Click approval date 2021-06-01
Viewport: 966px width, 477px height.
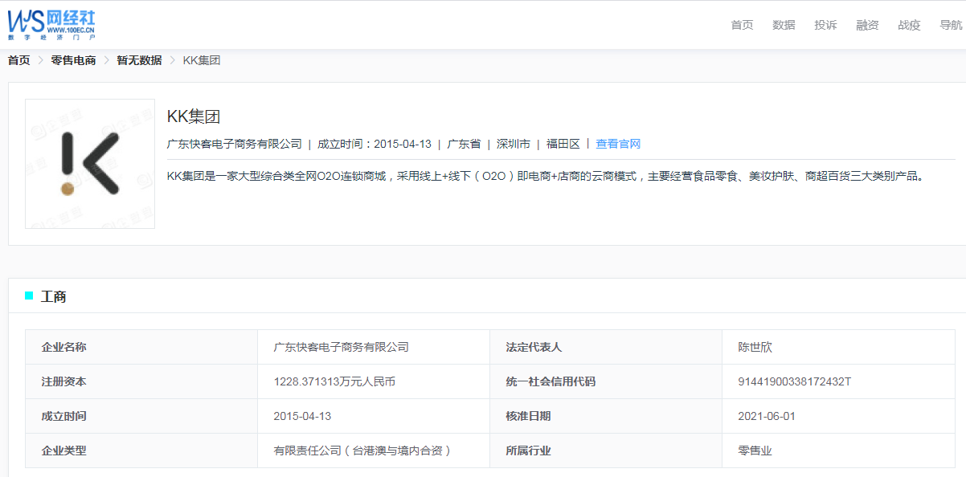tap(767, 416)
